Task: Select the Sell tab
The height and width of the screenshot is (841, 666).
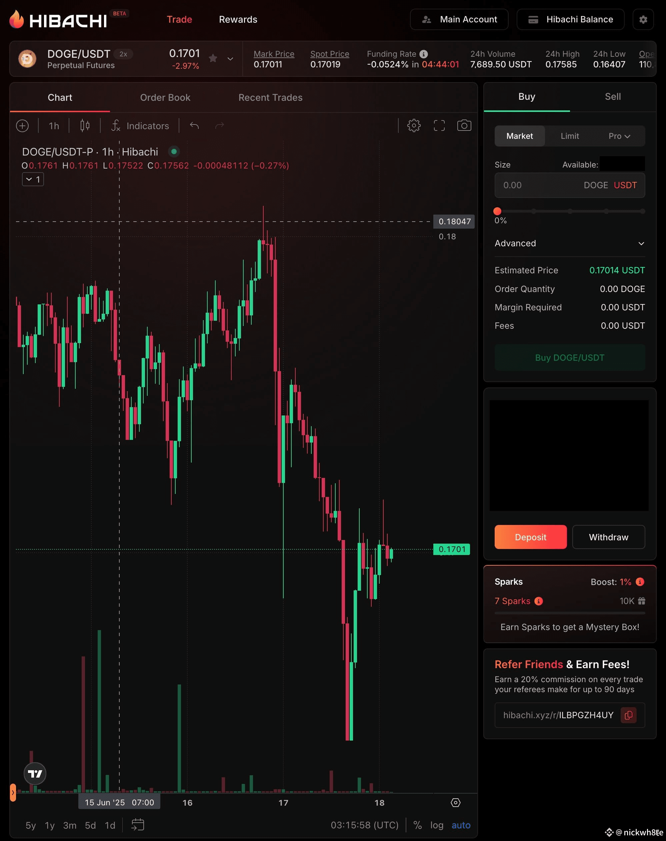Action: [x=613, y=96]
